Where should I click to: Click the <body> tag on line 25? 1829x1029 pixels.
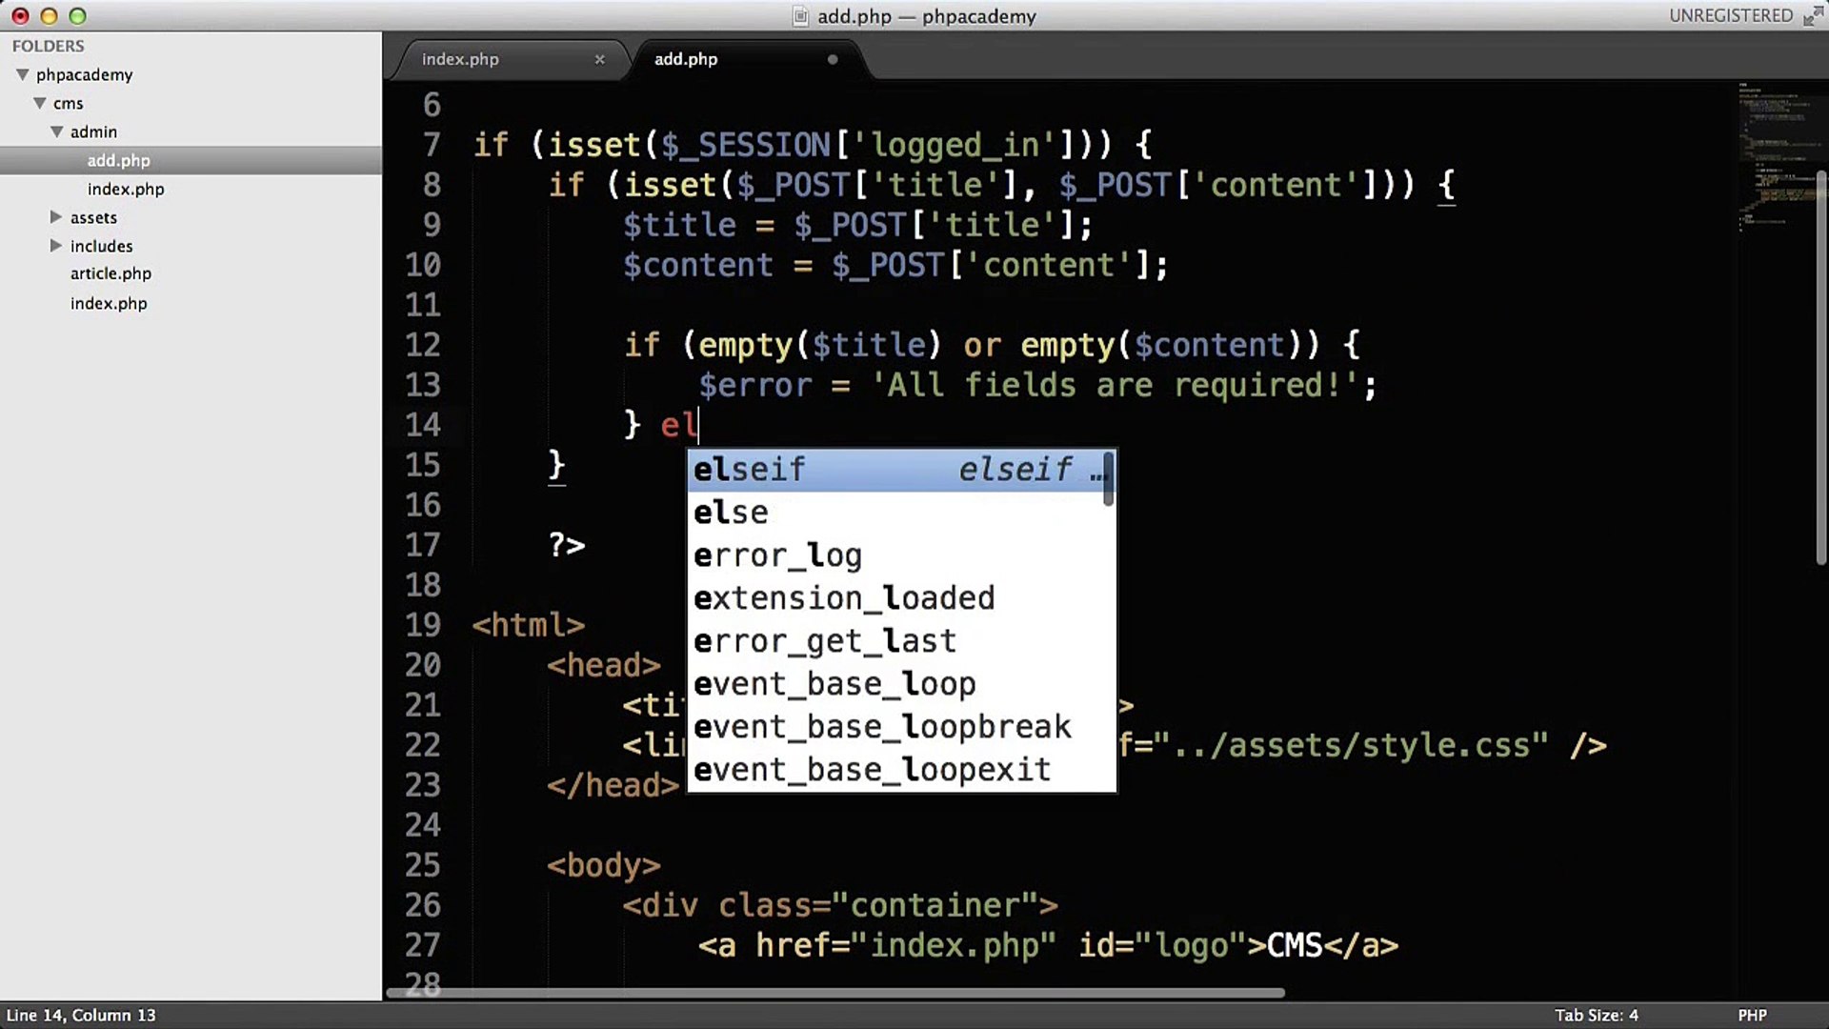[604, 865]
